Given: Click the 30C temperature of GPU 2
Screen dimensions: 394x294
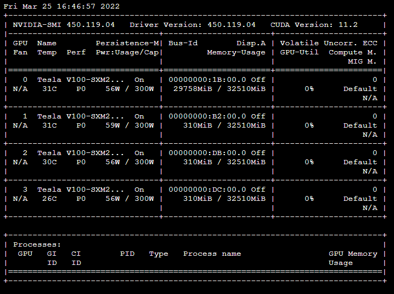Looking at the screenshot, I should coord(50,162).
